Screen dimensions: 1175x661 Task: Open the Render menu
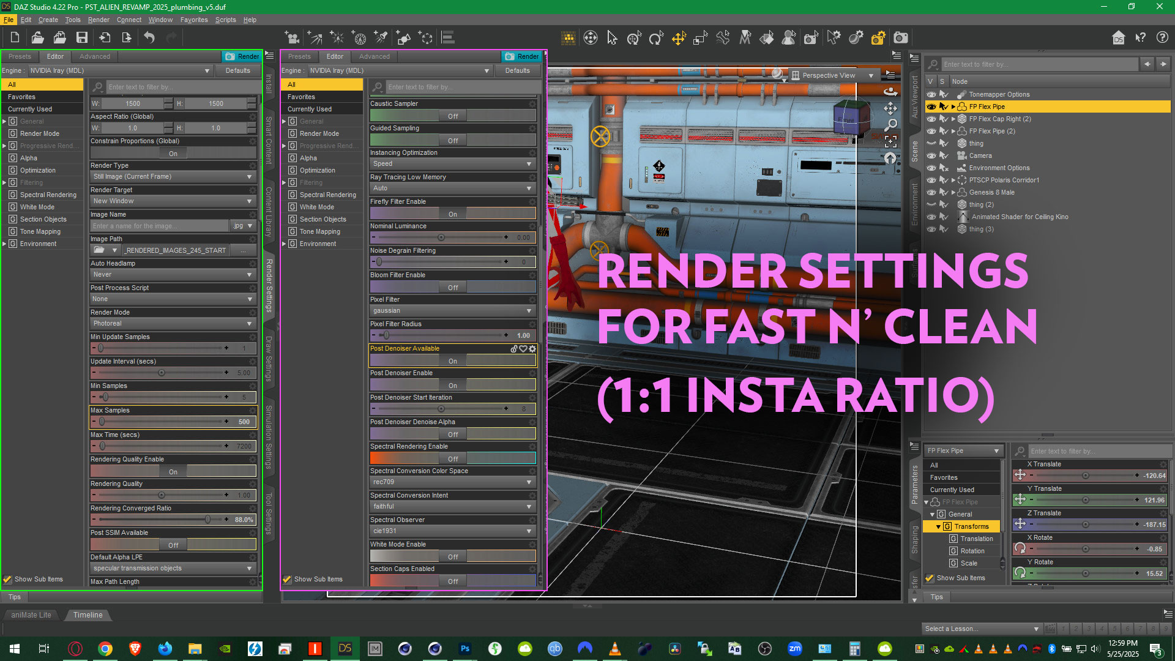[x=99, y=20]
